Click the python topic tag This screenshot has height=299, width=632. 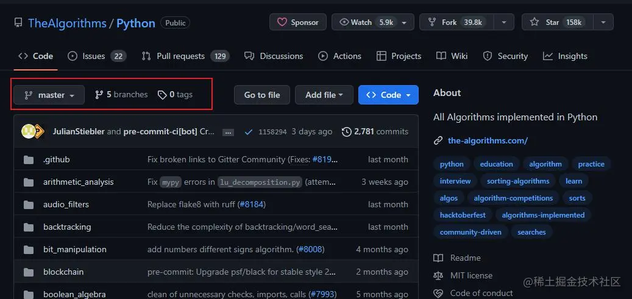tap(452, 164)
